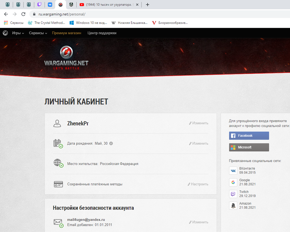Click the Google linked account icon
This screenshot has height=232, width=290.
[233, 182]
